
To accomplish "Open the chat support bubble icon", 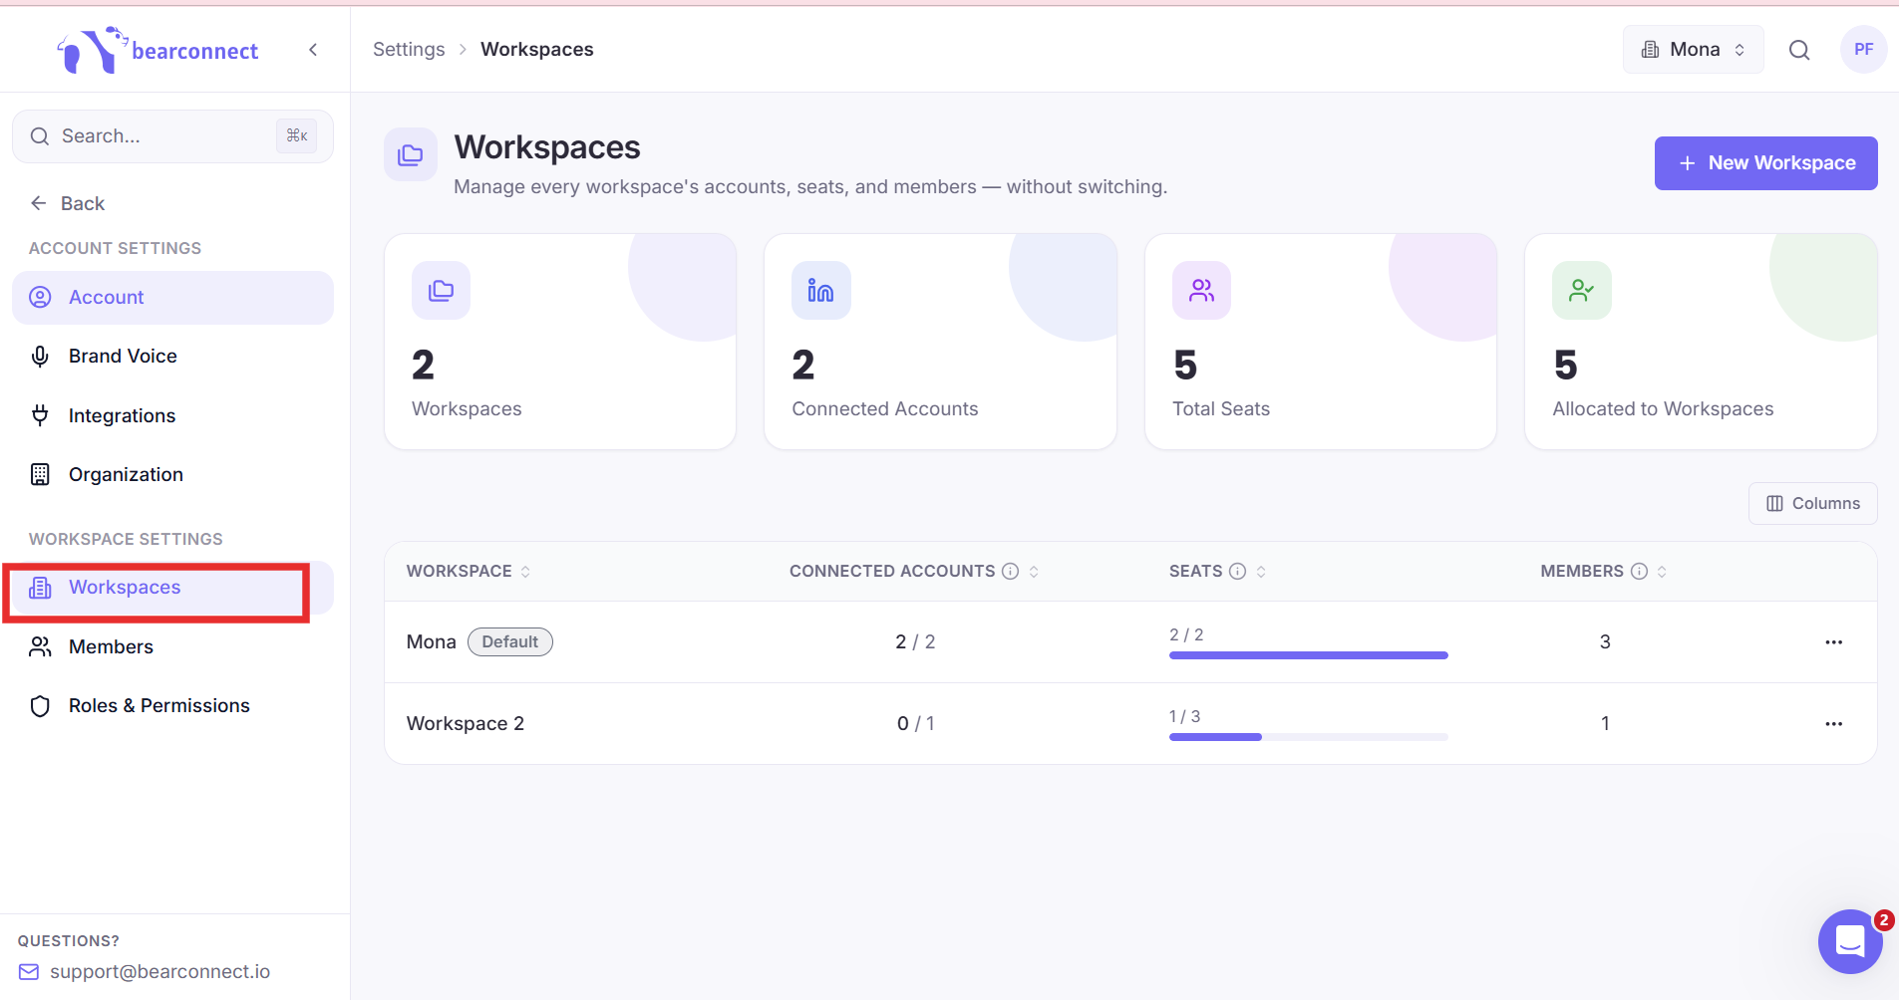I will point(1850,940).
